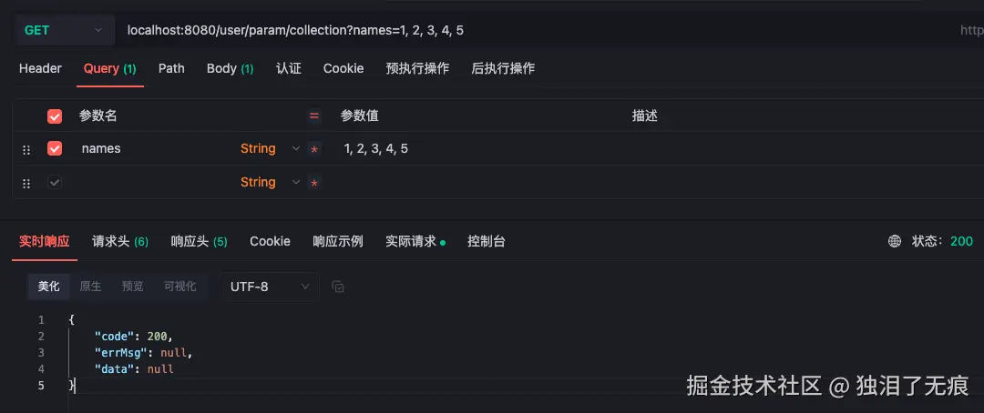The image size is (984, 413).
Task: Click the red equals icon in header
Action: pyautogui.click(x=313, y=116)
